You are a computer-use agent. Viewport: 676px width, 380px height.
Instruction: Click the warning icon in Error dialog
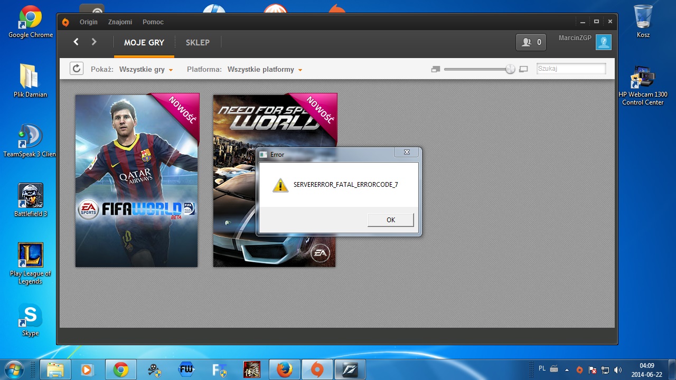pos(280,185)
